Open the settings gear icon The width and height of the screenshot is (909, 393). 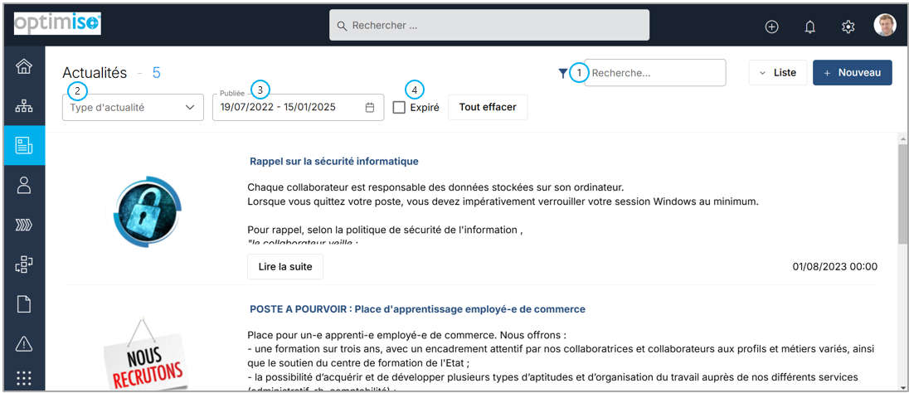(x=848, y=27)
